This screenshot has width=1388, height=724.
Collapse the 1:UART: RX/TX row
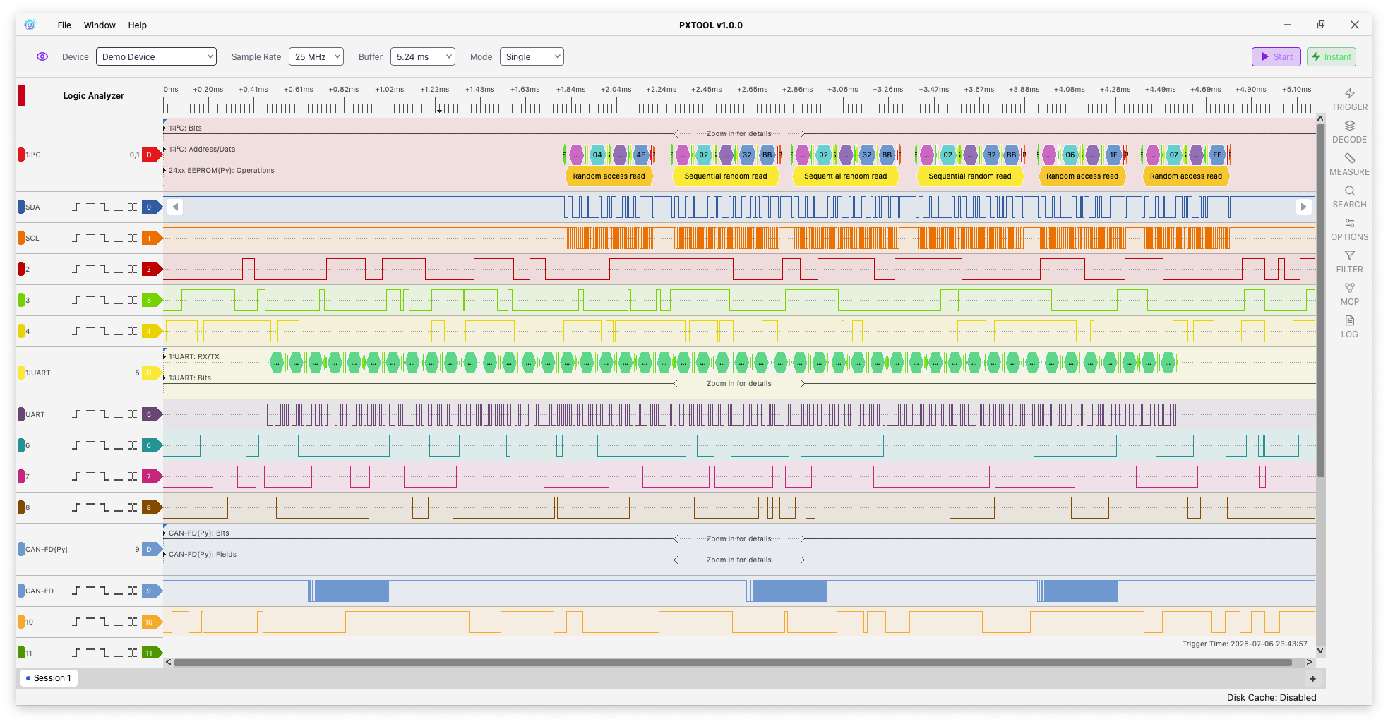pyautogui.click(x=165, y=356)
